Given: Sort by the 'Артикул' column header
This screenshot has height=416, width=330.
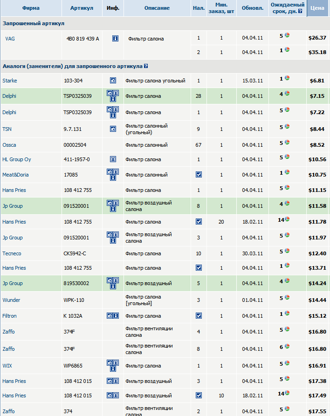Looking at the screenshot, I should [82, 8].
